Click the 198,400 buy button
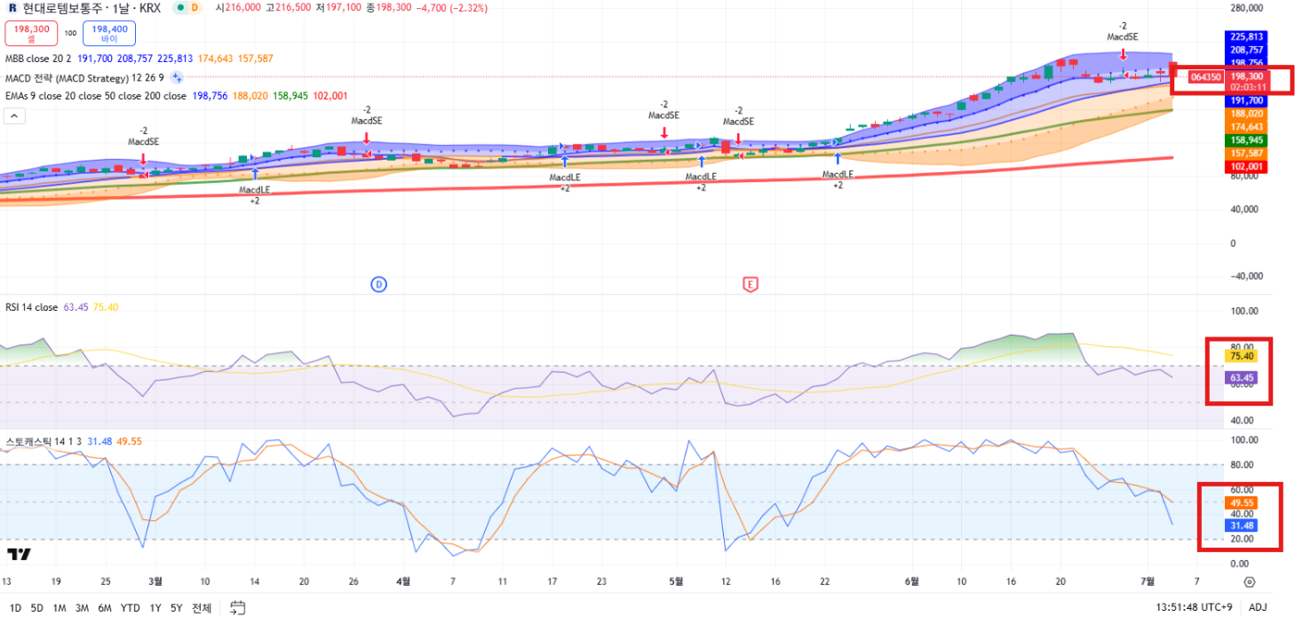Viewport: 1295px width, 617px height. point(109,34)
